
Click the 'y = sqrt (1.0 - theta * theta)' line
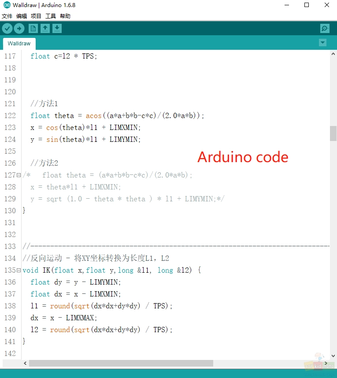coord(127,199)
